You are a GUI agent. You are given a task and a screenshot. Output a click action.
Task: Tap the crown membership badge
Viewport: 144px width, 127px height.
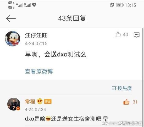point(40,101)
